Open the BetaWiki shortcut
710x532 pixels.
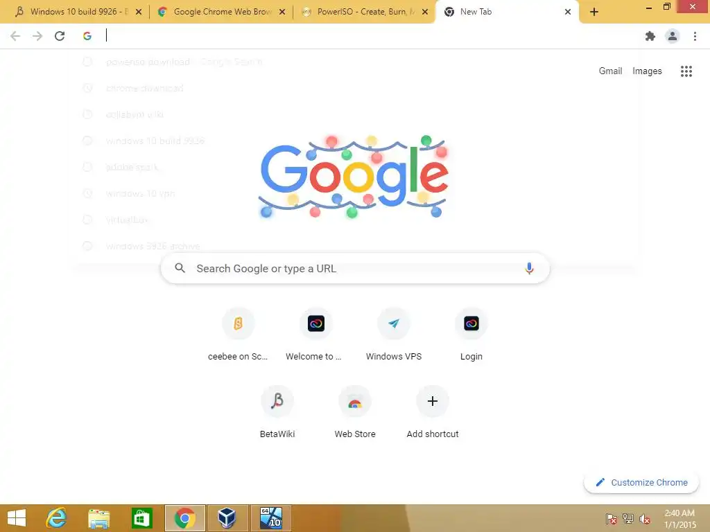click(x=277, y=412)
